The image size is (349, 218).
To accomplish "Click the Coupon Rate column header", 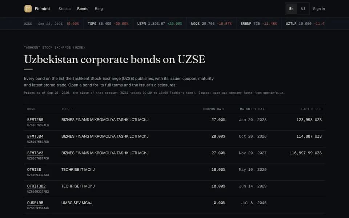I will [214, 109].
